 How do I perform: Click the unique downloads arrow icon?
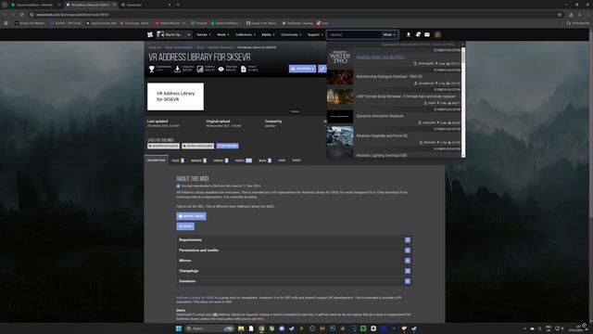(177, 69)
